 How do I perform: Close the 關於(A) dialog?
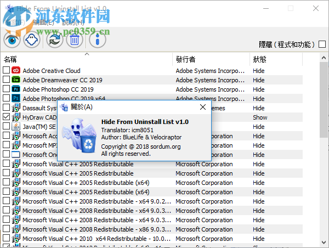(x=203, y=107)
